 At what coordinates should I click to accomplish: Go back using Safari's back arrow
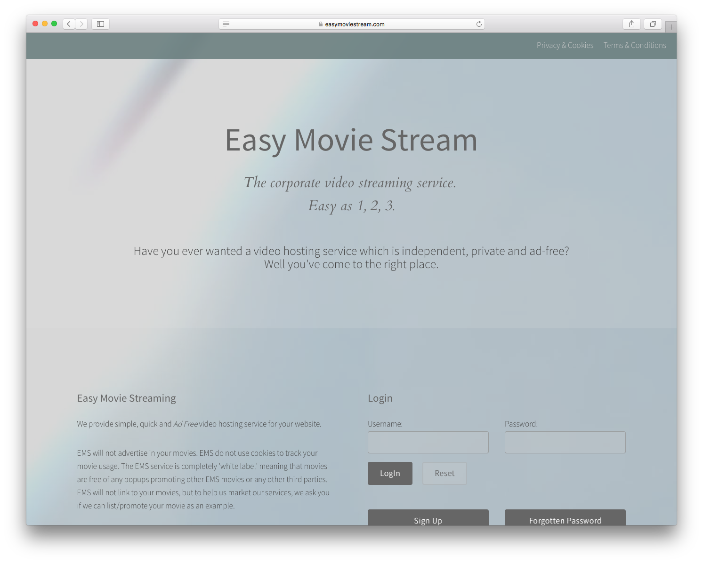coord(69,24)
